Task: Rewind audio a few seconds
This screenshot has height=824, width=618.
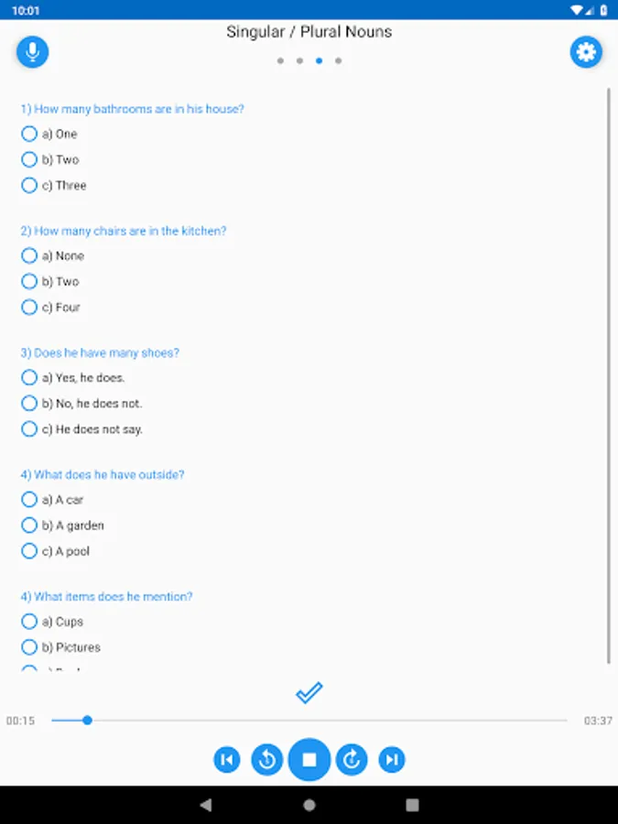Action: [267, 759]
